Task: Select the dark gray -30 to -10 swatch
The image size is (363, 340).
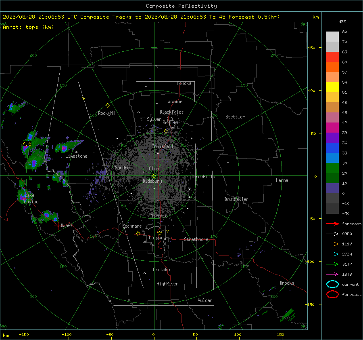Action: coord(332,209)
